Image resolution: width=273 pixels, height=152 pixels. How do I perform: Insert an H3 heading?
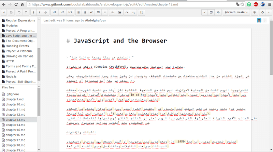70,12
